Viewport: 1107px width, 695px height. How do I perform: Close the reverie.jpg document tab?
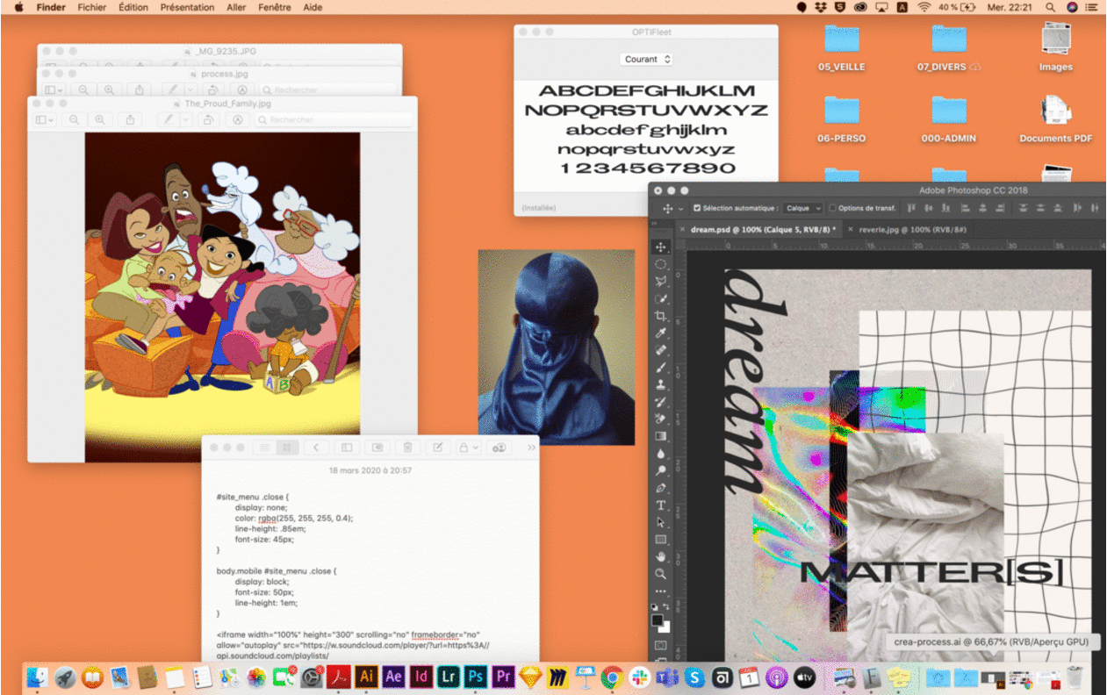[851, 229]
